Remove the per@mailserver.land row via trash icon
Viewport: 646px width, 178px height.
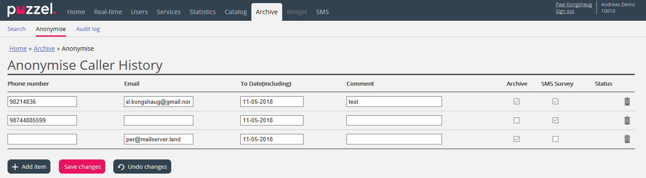[627, 139]
